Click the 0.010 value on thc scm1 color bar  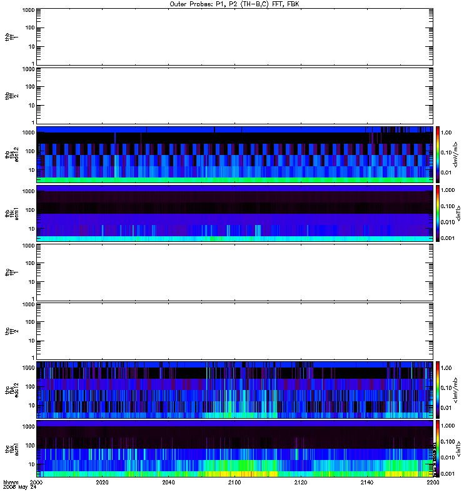tap(448, 457)
